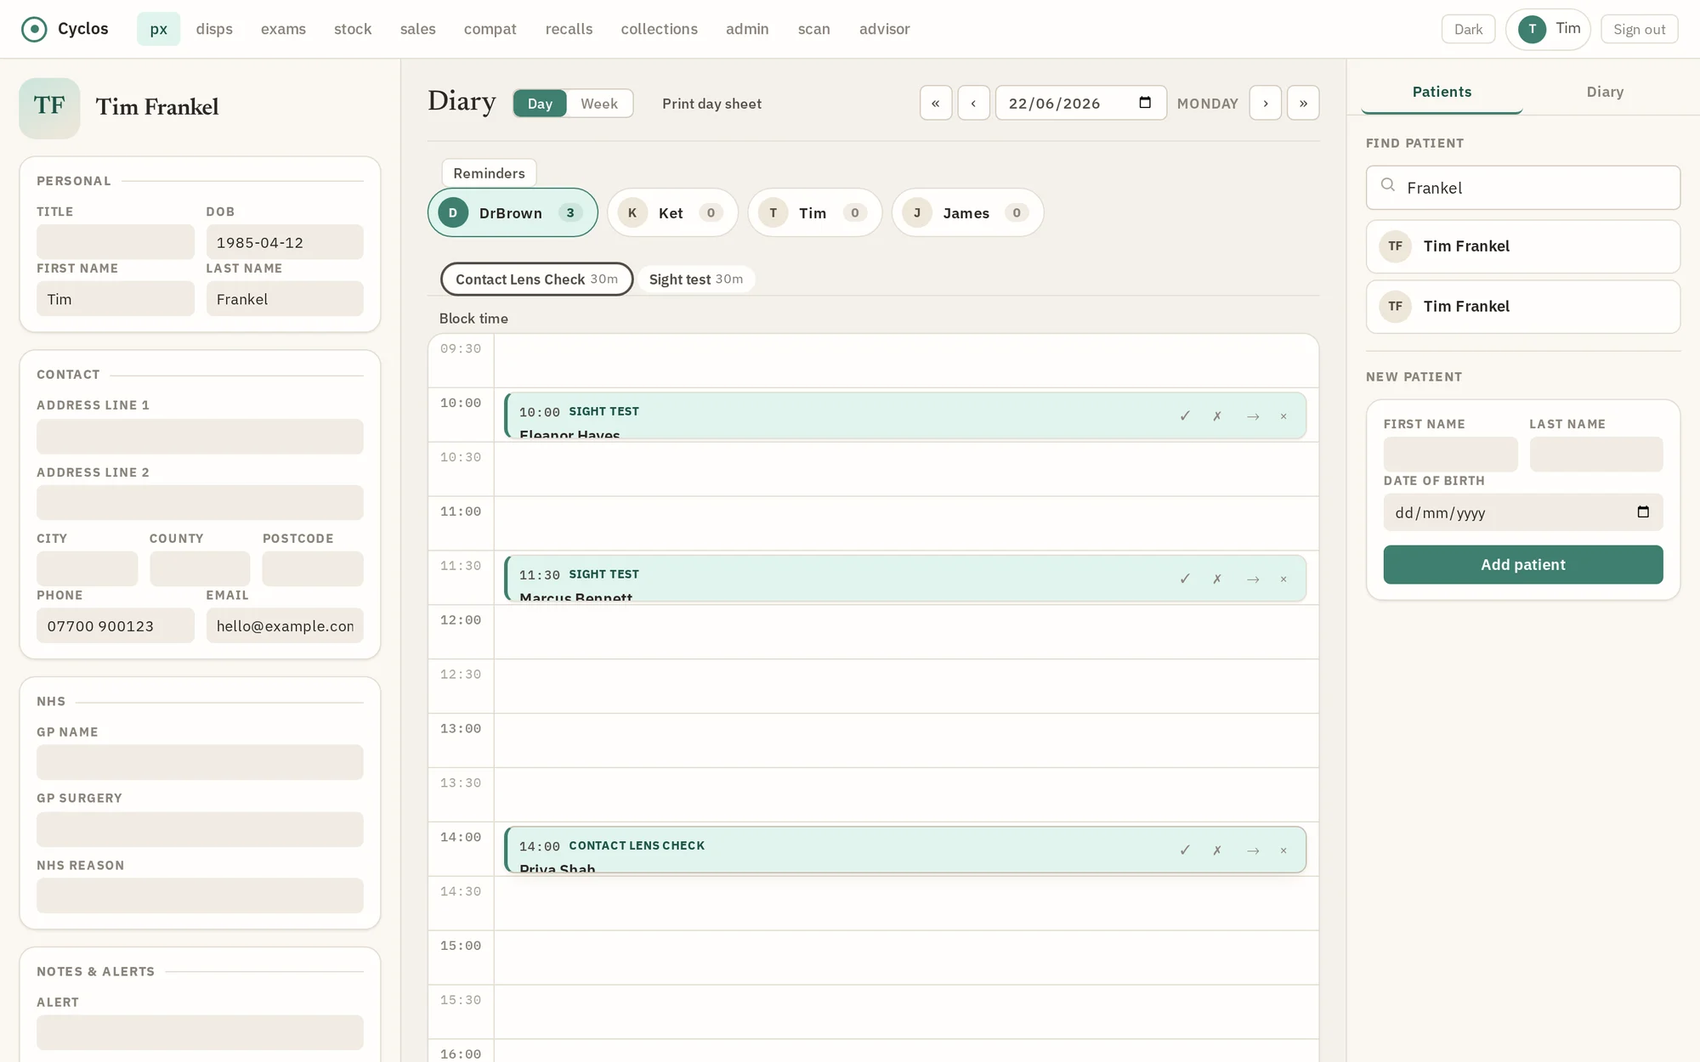Open the scan navigation tab
Screen dimensions: 1700x1062
tap(814, 29)
